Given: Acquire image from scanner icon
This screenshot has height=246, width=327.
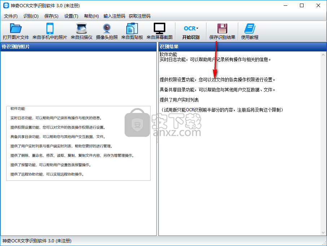Looking at the screenshot, I should pyautogui.click(x=82, y=28).
